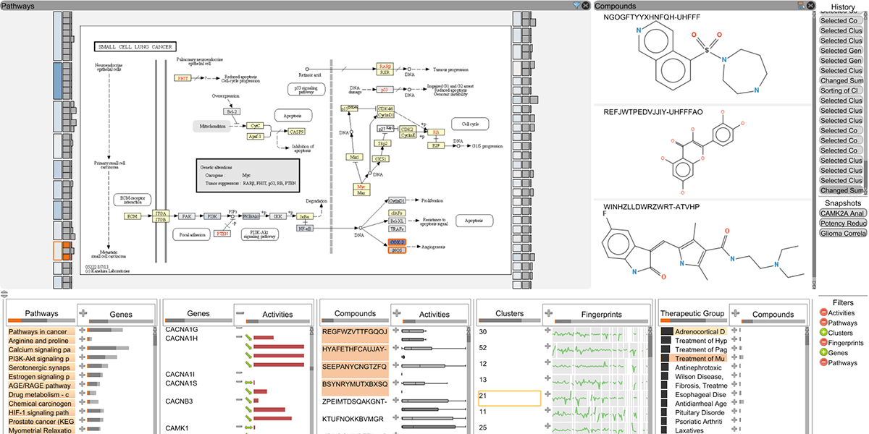Click the panel collapse handle above Pathways header
The image size is (869, 434).
click(x=4, y=294)
